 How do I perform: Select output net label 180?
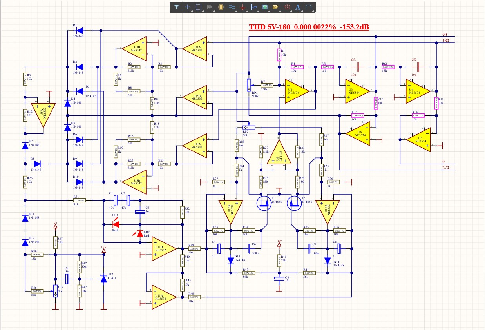(x=445, y=40)
